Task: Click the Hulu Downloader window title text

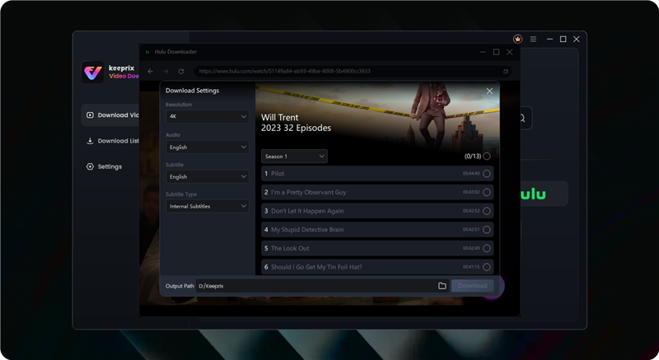Action: (175, 52)
